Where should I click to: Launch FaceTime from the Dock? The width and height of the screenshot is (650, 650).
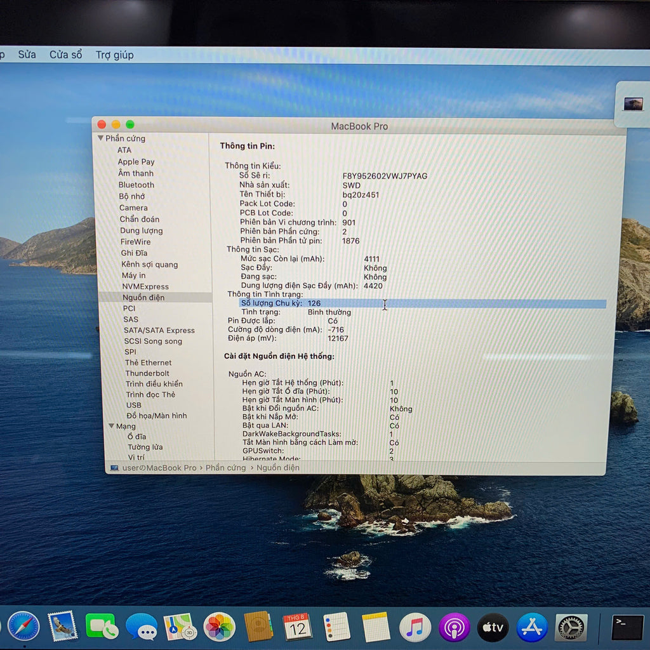coord(102,627)
